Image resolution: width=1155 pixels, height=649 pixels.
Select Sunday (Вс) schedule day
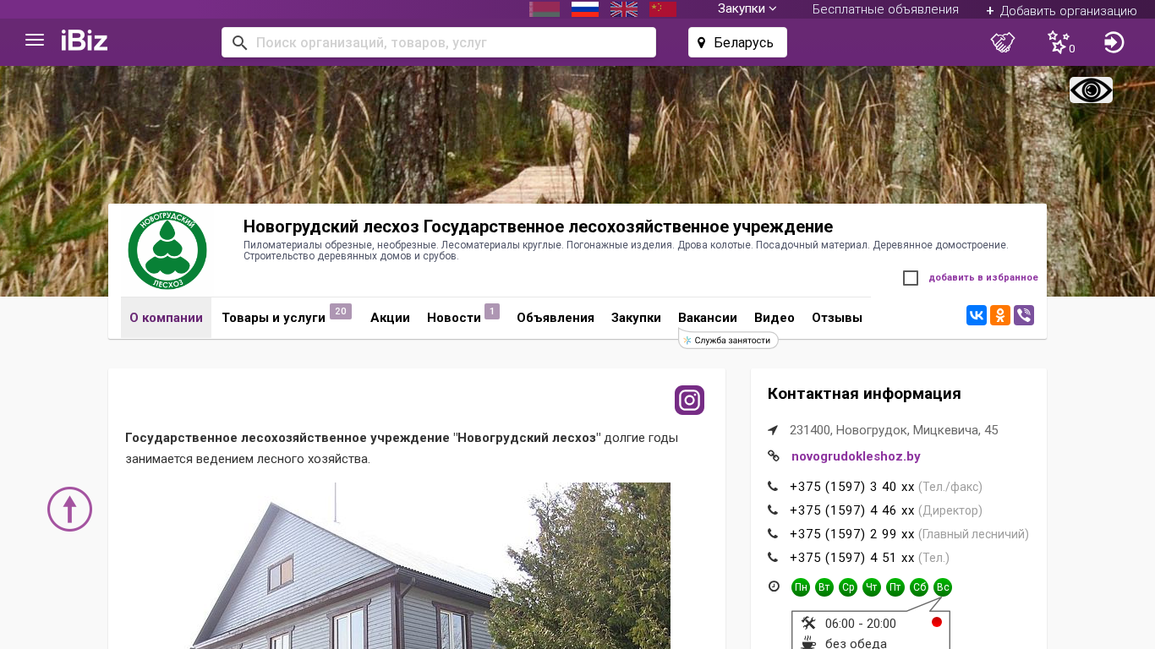pos(943,587)
